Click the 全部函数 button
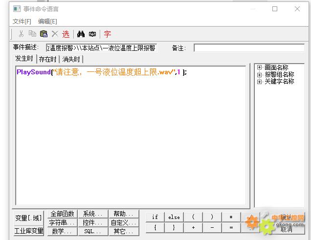The height and width of the screenshot is (240, 311). coord(62,214)
